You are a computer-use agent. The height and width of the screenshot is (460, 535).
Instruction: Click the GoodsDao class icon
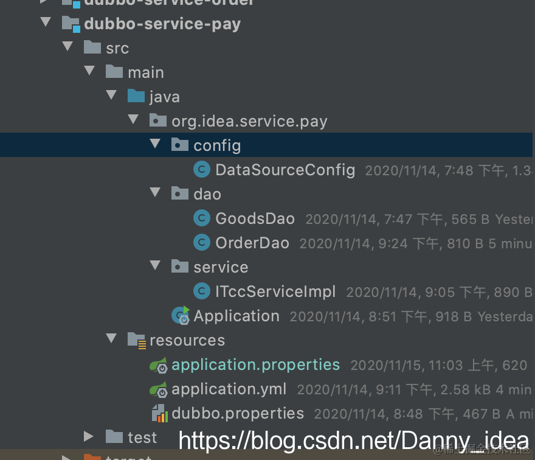[x=202, y=218]
